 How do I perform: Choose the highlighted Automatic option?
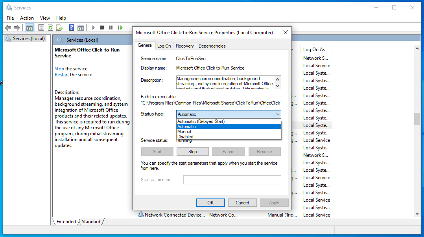tap(229, 127)
